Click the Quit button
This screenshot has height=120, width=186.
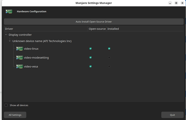pos(172,115)
